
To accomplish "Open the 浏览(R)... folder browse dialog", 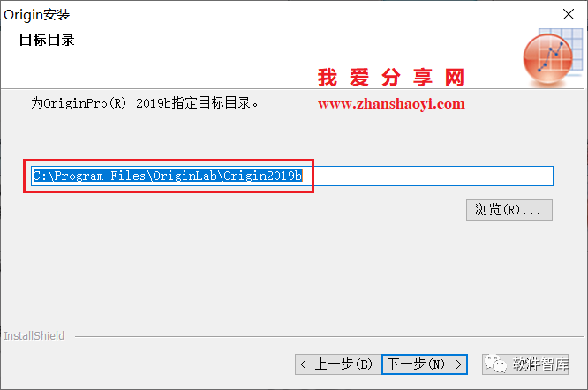I will pos(509,210).
